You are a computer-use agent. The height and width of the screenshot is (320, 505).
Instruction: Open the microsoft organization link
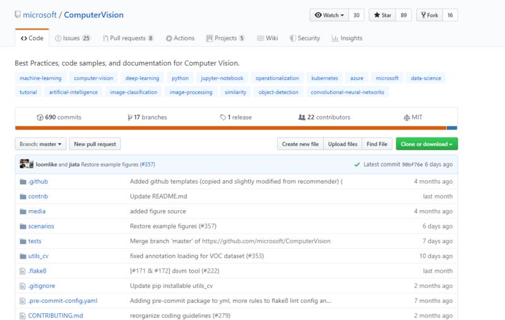[x=40, y=15]
